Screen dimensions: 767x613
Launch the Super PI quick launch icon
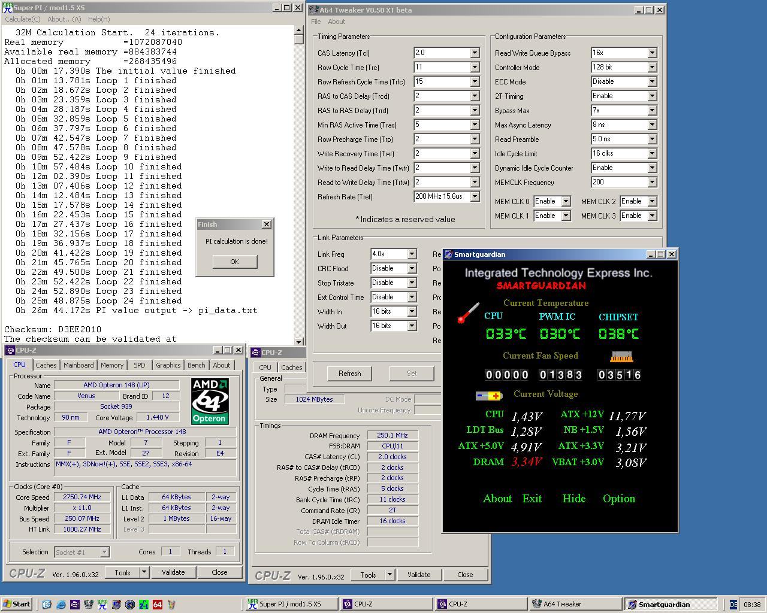pyautogui.click(x=102, y=605)
